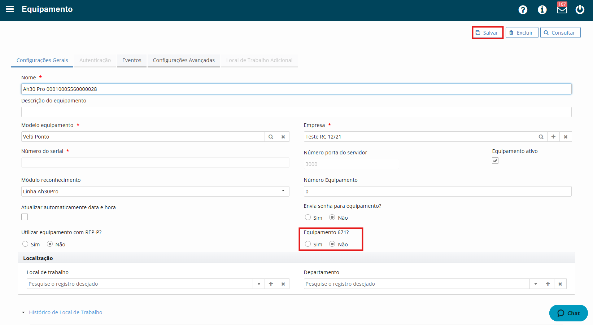
Task: Expand Local de trabalho dropdown arrow
Action: coord(259,284)
